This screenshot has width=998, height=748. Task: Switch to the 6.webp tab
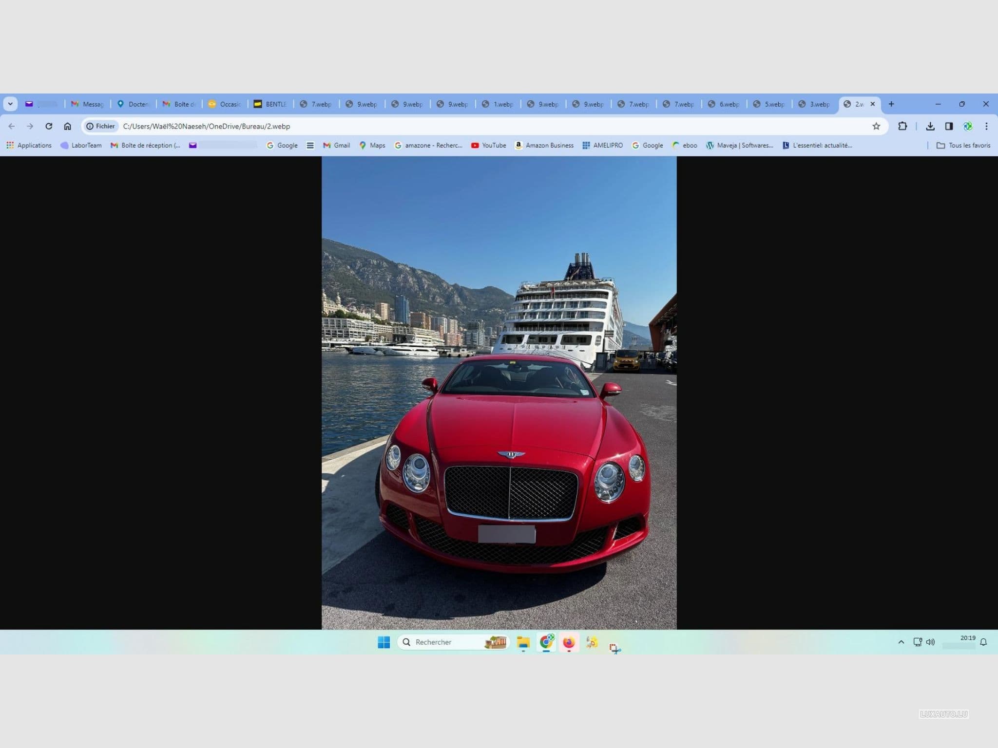pos(724,104)
